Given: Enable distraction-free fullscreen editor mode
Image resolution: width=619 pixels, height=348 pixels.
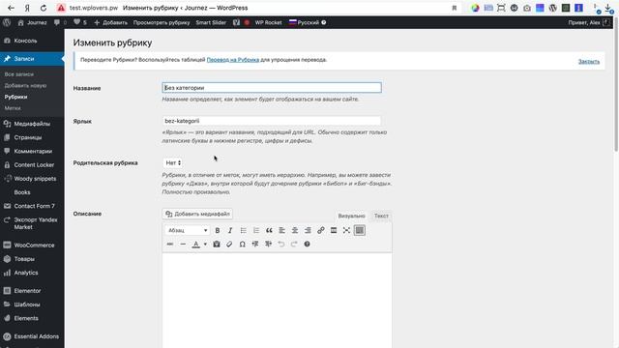Looking at the screenshot, I should pyautogui.click(x=346, y=230).
